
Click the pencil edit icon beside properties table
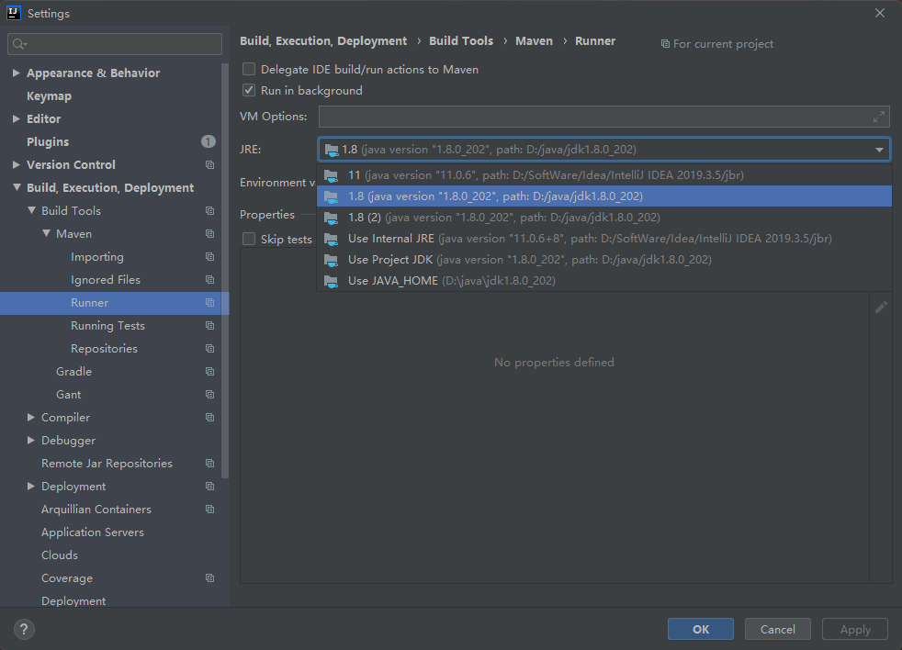[881, 308]
